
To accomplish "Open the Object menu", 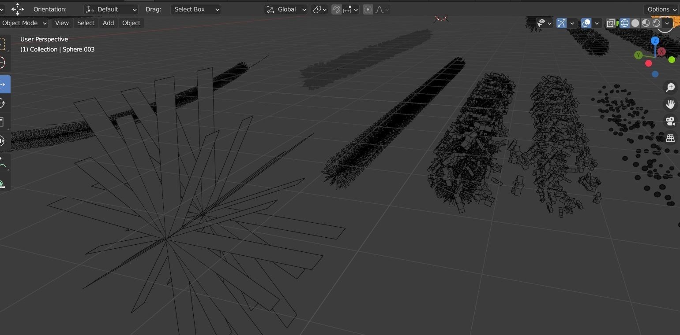I will point(131,23).
